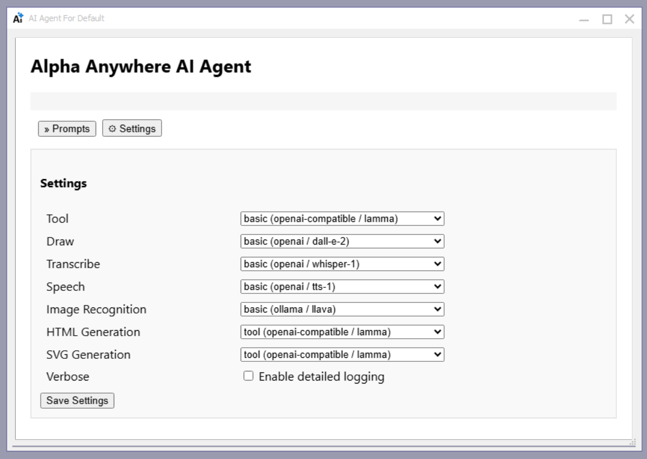The width and height of the screenshot is (647, 459).
Task: Open the Image Recognition dropdown
Action: click(x=342, y=309)
